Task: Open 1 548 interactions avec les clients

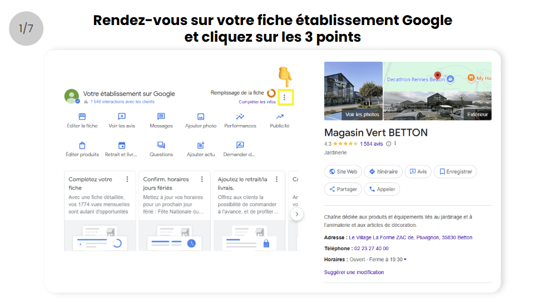Action: pyautogui.click(x=122, y=102)
